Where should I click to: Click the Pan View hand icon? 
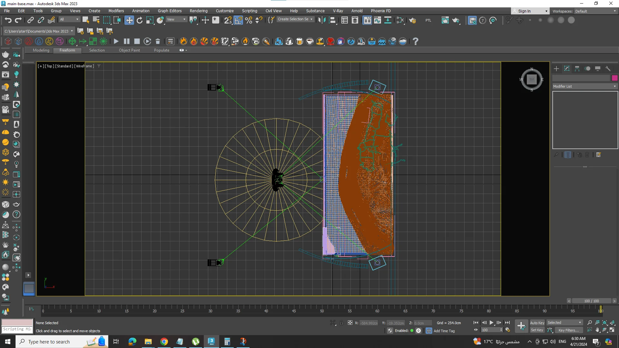point(597,330)
